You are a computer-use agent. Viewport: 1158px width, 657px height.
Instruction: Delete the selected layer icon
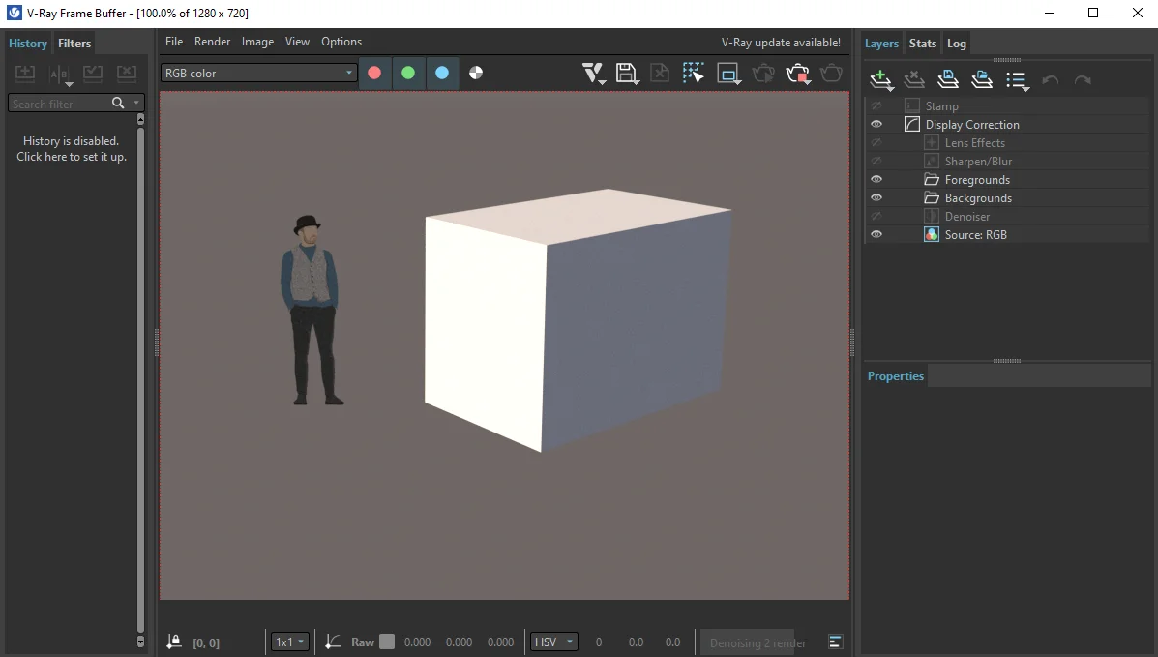point(914,79)
